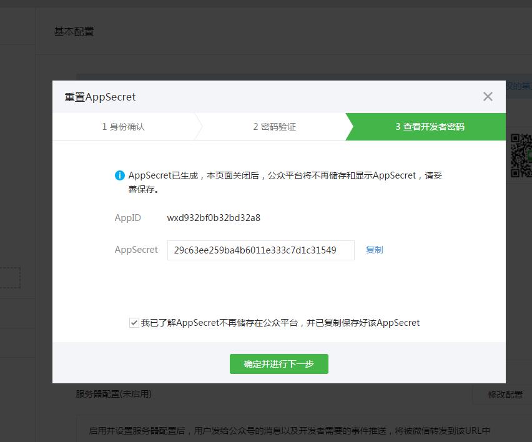532x442 pixels.
Task: Click the AppSecret text field
Action: pos(260,250)
